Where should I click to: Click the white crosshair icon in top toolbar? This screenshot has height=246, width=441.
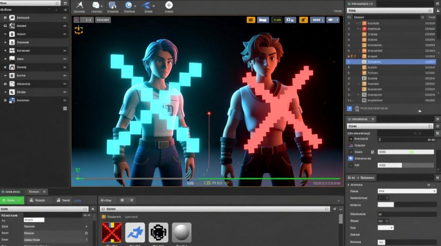[x=169, y=5]
